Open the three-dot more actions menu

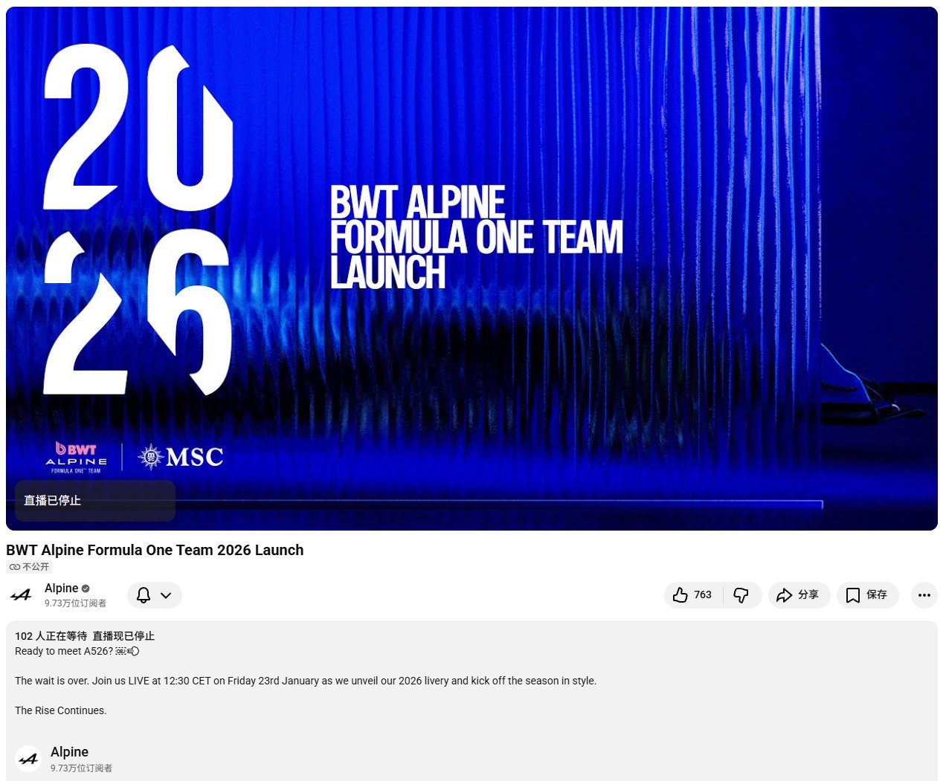[924, 595]
